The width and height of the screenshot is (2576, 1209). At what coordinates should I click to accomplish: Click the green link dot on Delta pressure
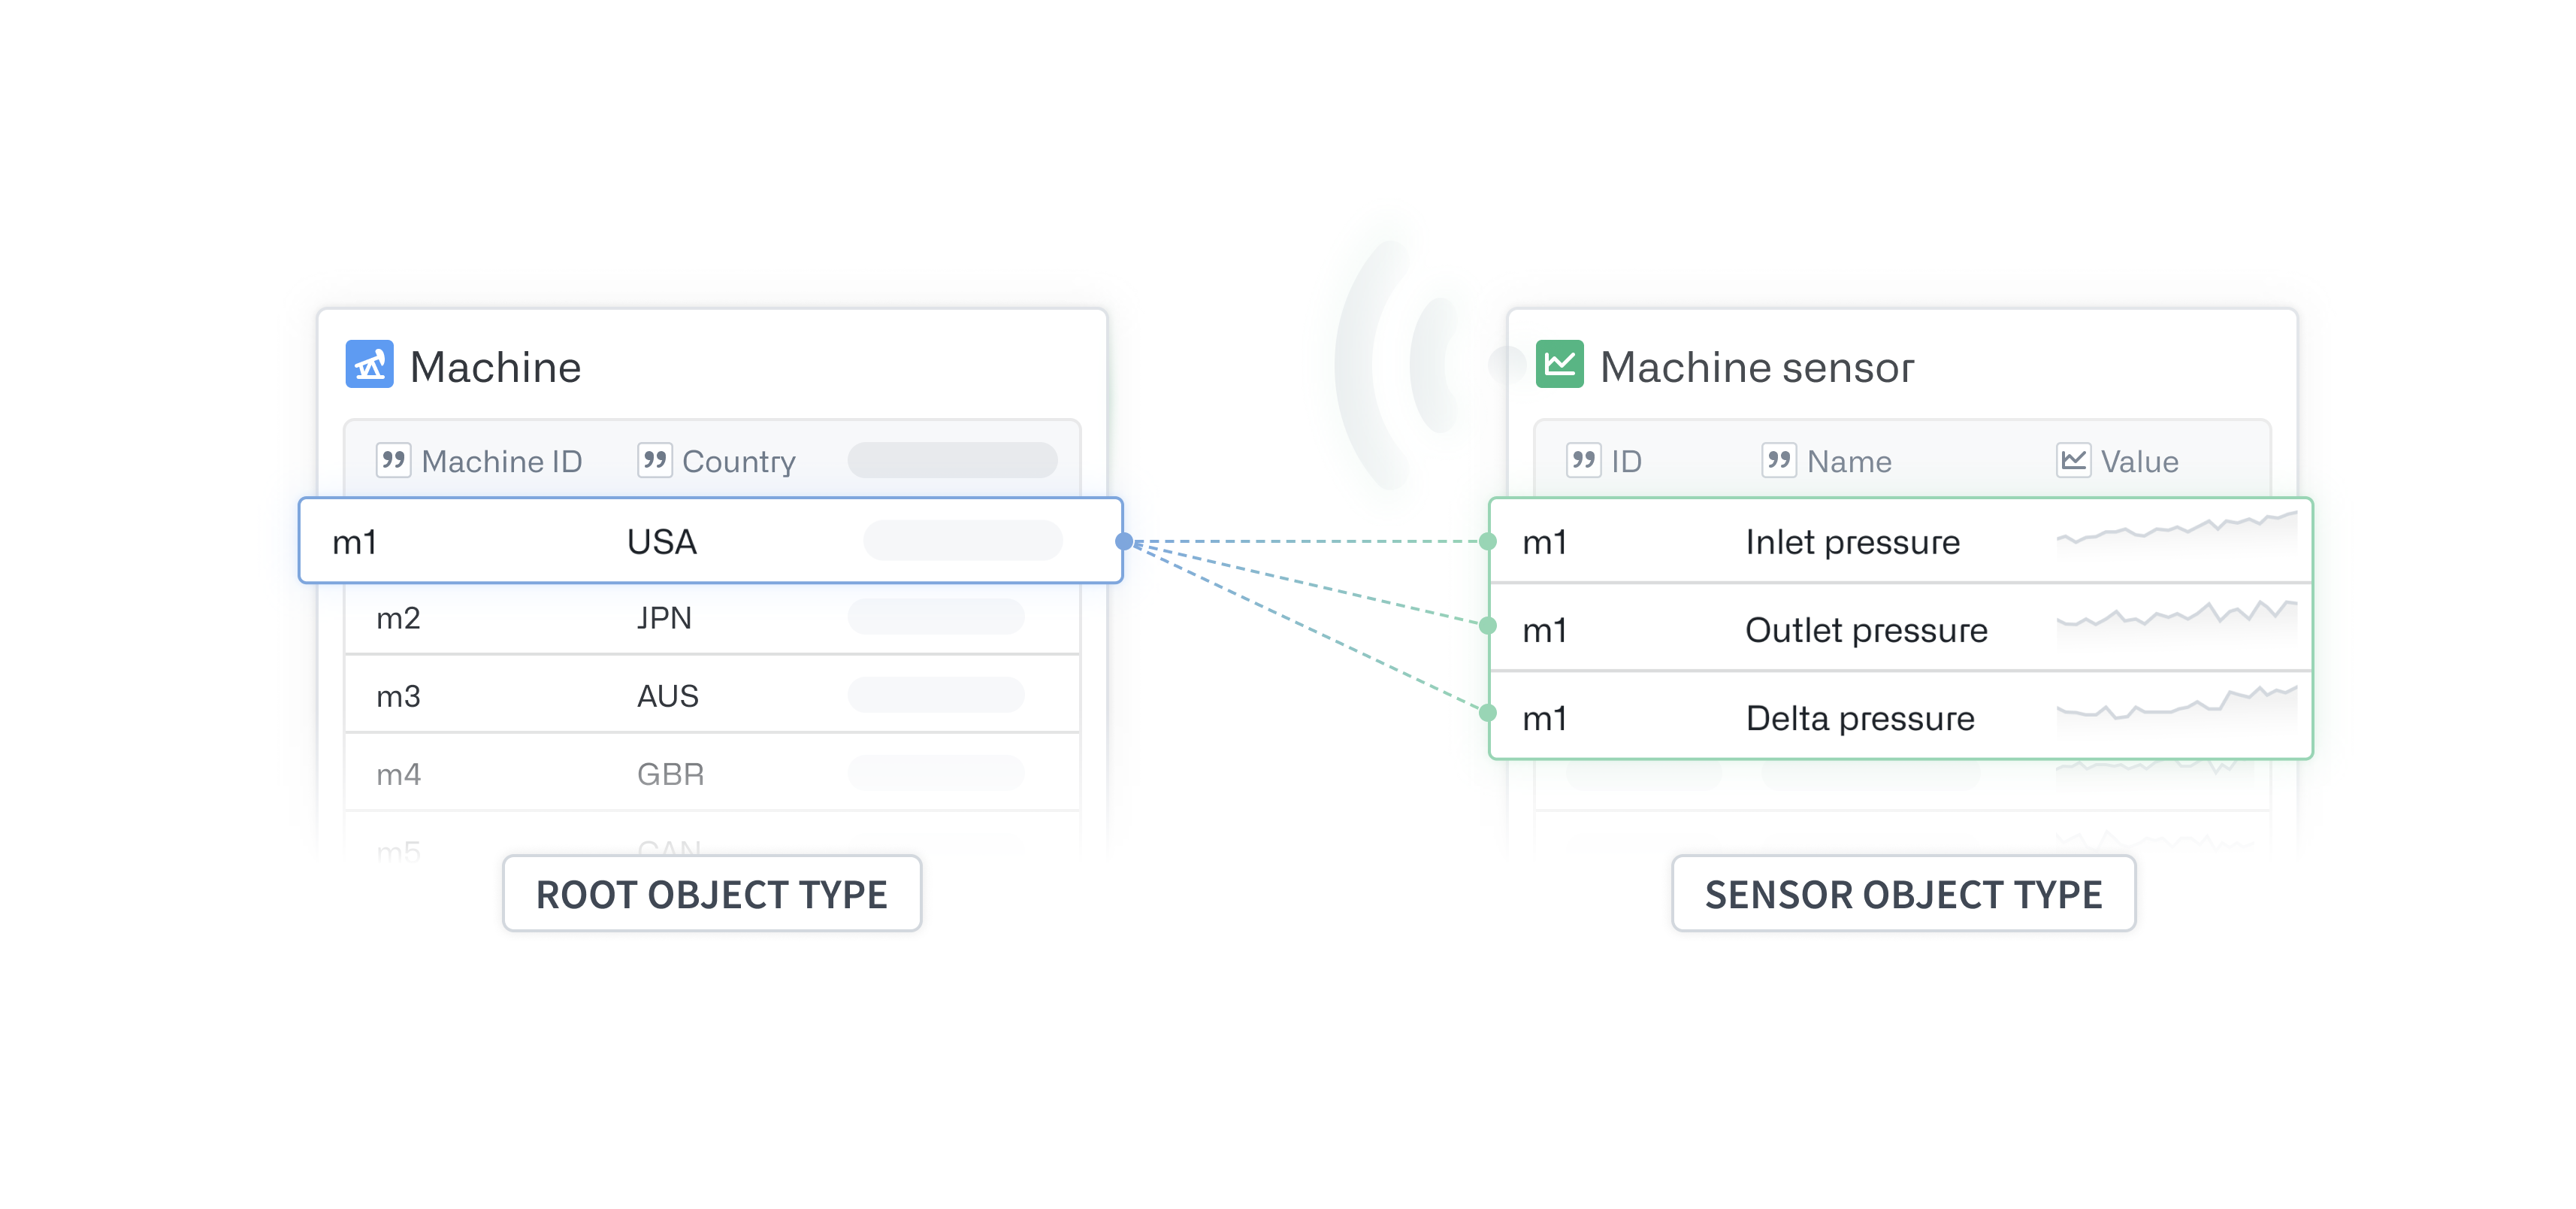1488,713
